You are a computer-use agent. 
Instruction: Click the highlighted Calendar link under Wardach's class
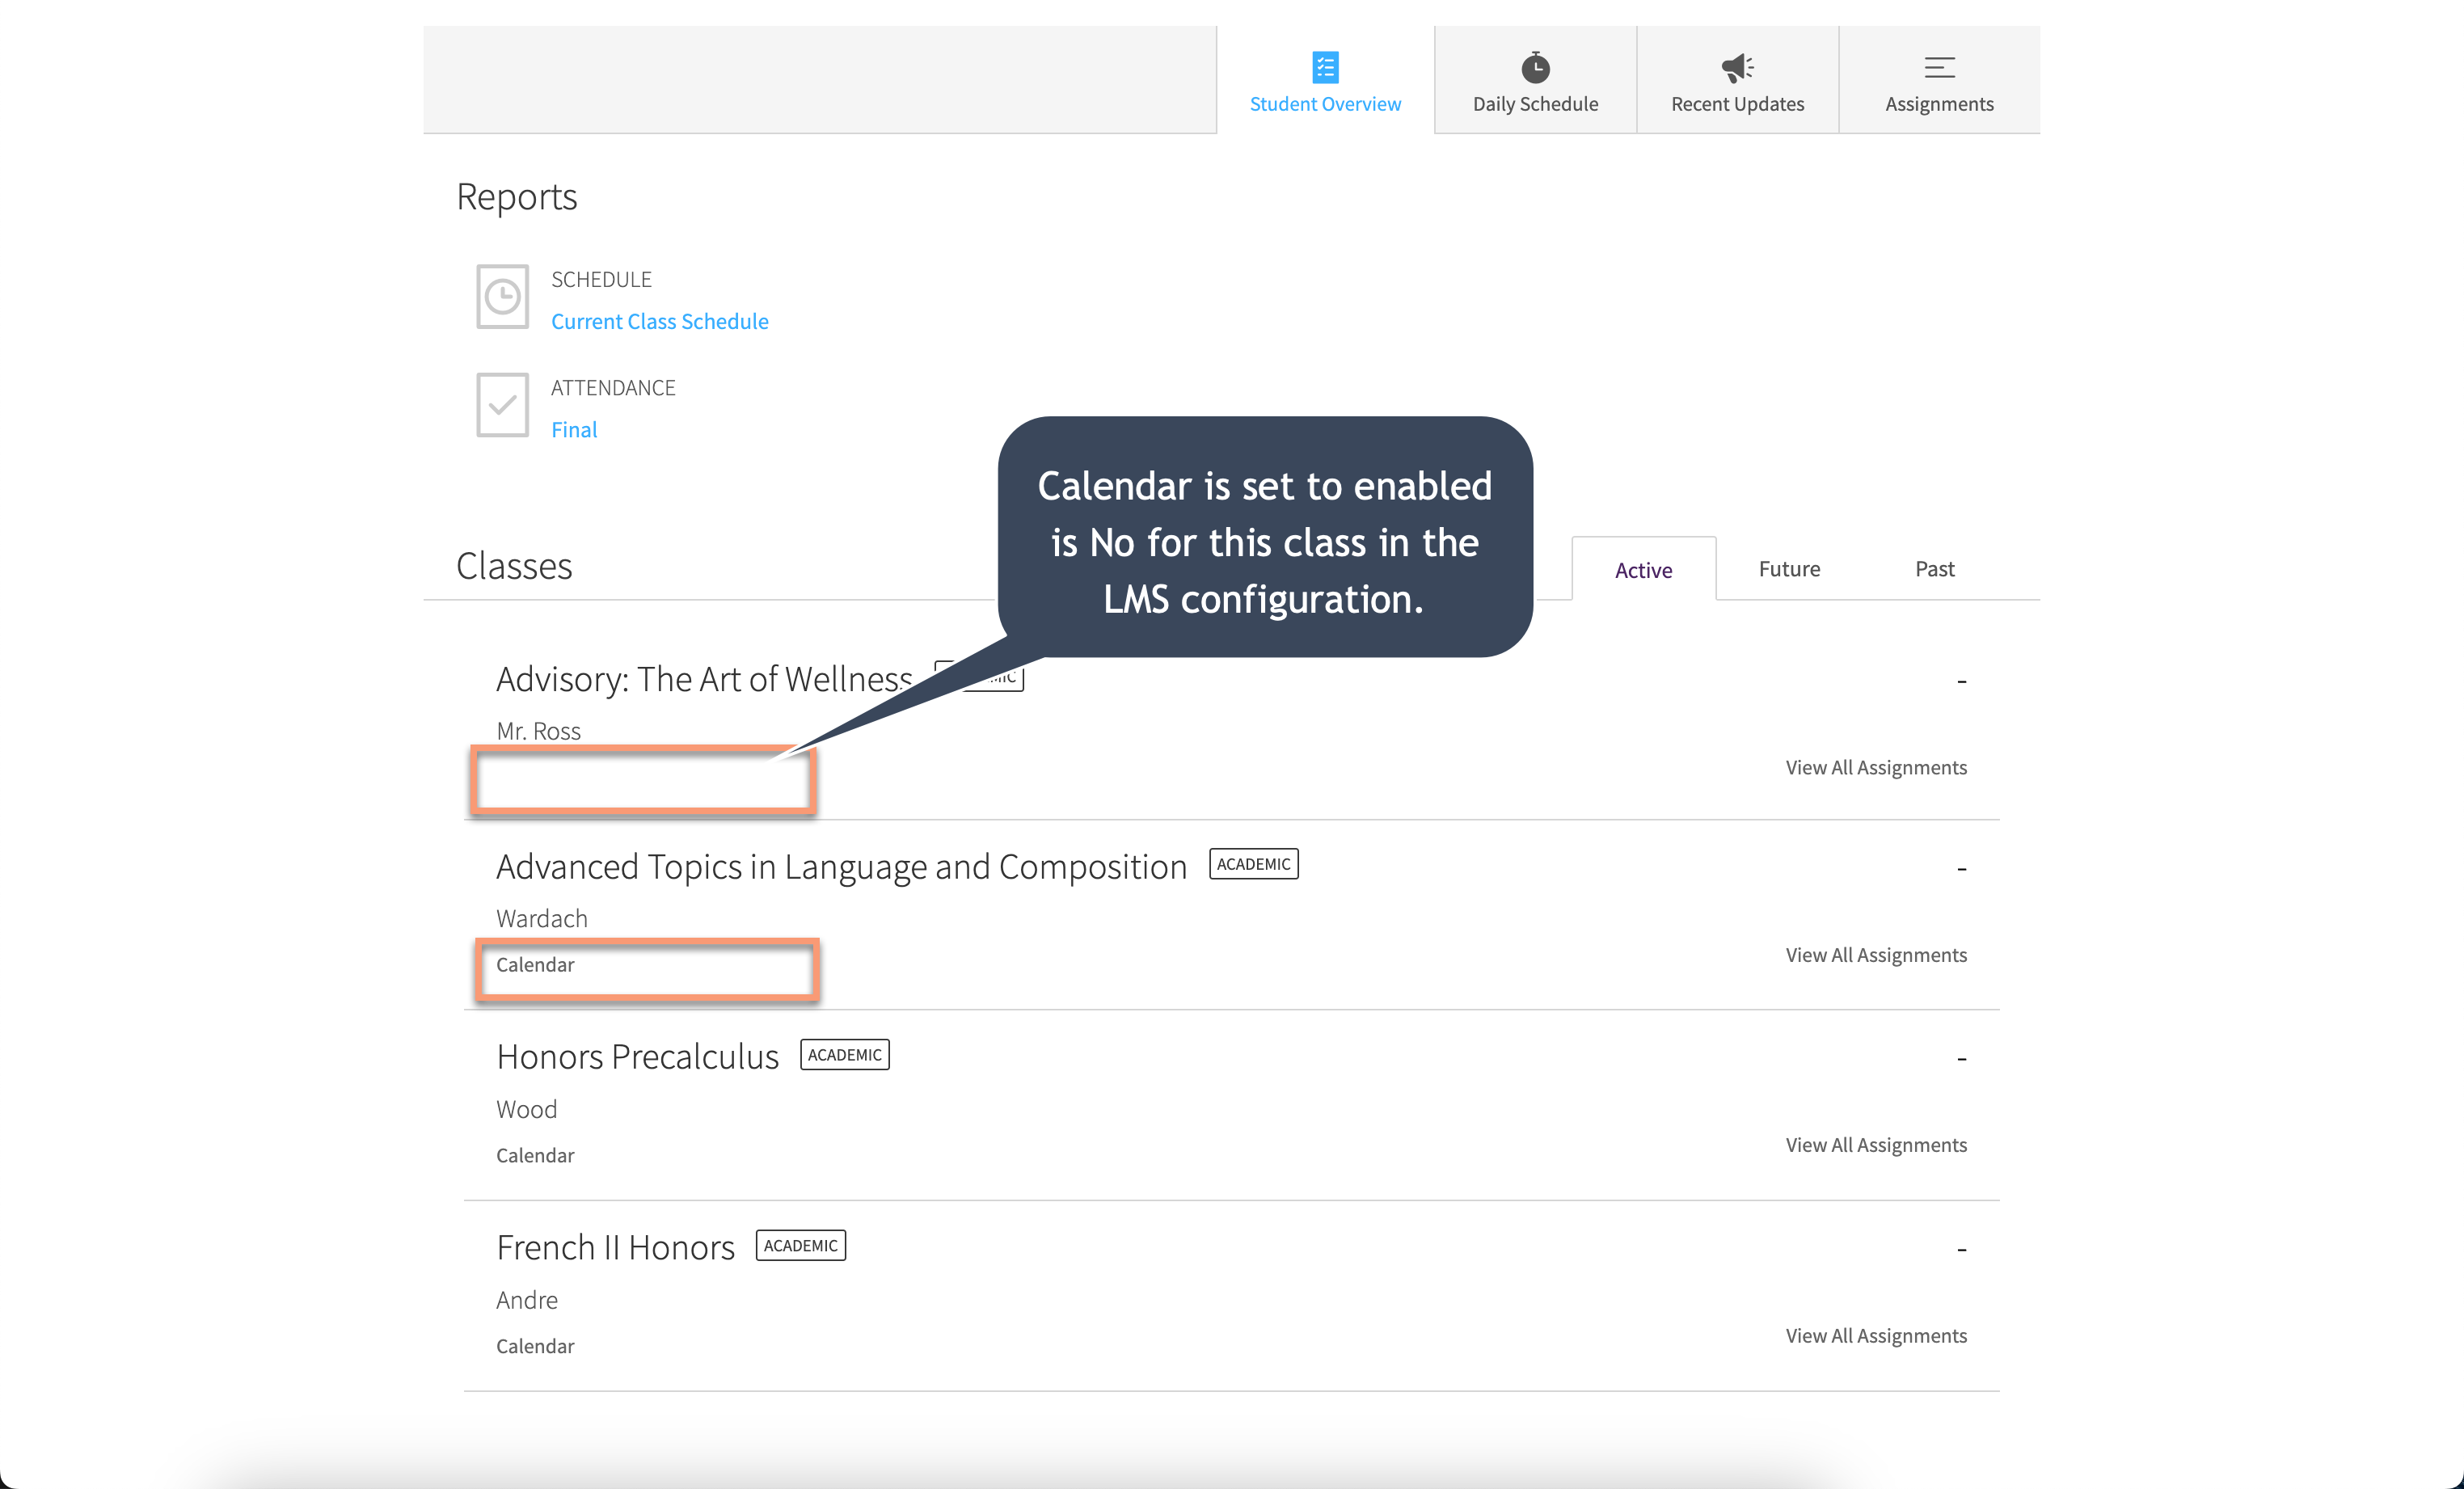535,965
